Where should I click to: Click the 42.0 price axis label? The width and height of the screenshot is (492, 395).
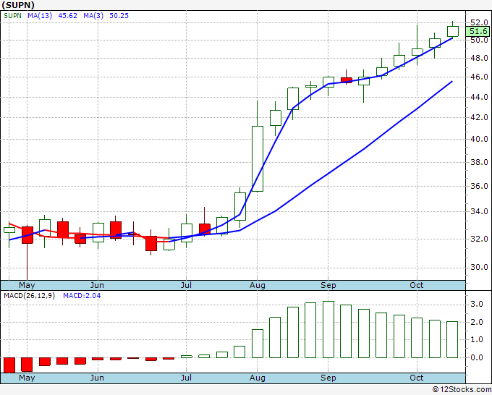tap(479, 117)
